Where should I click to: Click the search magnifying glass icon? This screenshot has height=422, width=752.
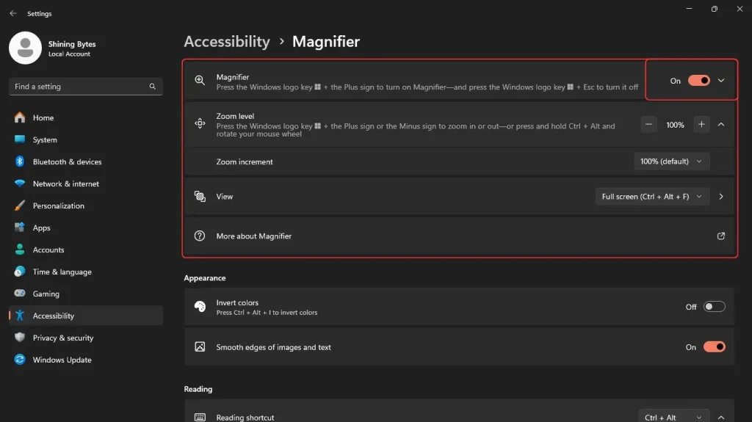pyautogui.click(x=153, y=87)
